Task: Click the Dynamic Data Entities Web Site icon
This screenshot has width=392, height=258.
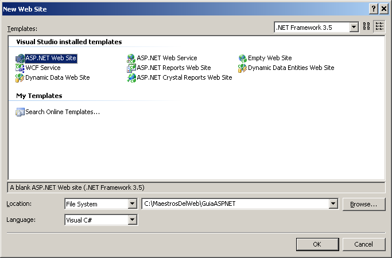Action: pyautogui.click(x=243, y=68)
